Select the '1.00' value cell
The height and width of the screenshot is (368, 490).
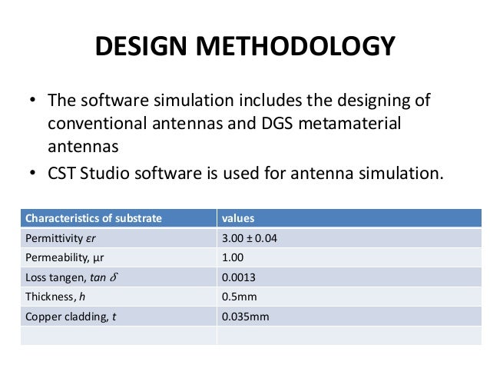pyautogui.click(x=349, y=257)
